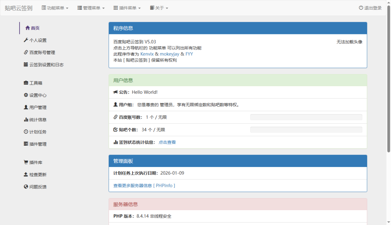Click the upload icon for 检查更新
The image size is (391, 225).
[26, 175]
